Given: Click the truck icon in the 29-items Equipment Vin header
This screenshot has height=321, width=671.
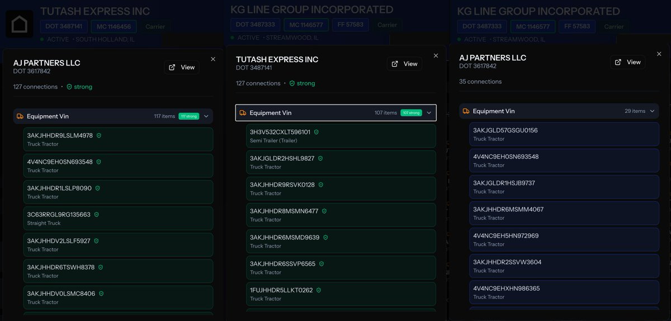Looking at the screenshot, I should click(466, 111).
